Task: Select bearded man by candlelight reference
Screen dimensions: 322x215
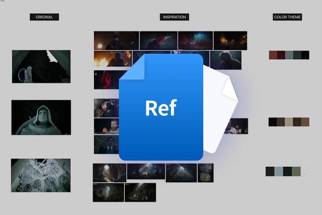Action: 106,126
